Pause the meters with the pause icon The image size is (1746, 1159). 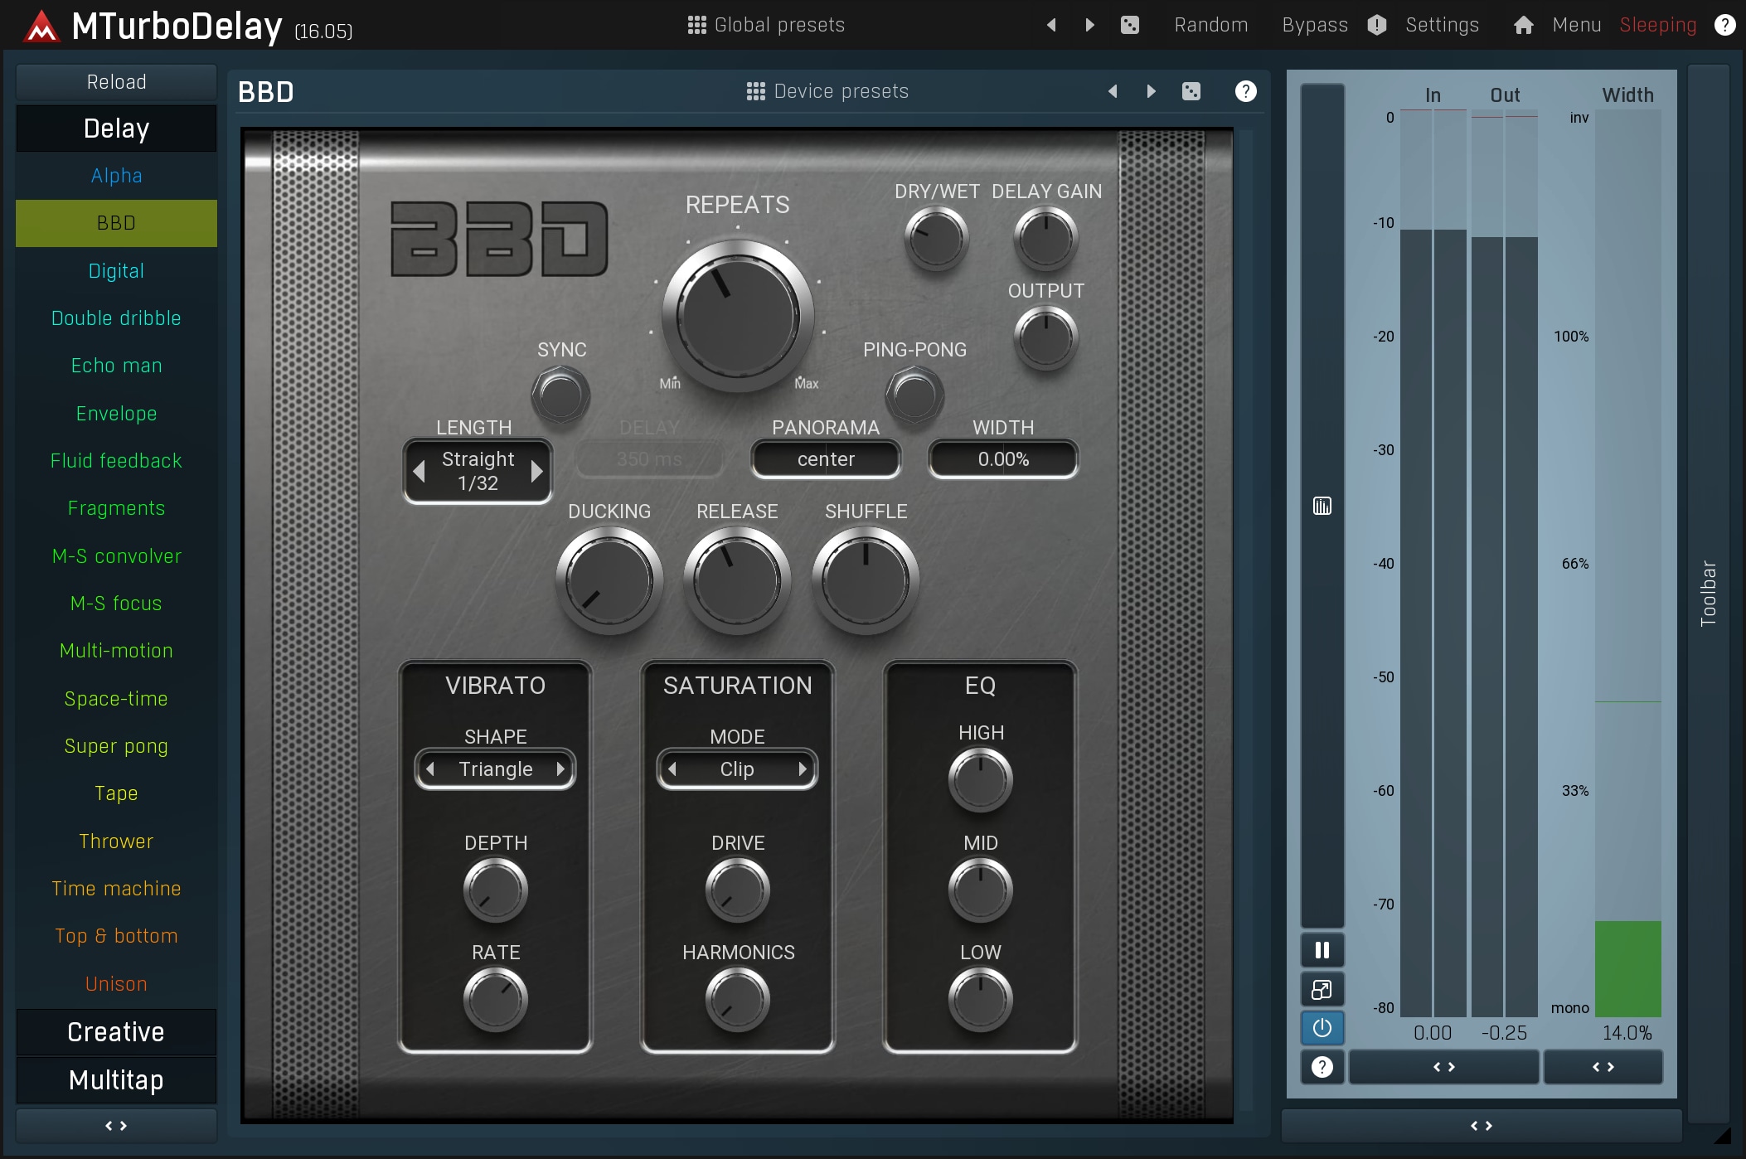click(1322, 950)
